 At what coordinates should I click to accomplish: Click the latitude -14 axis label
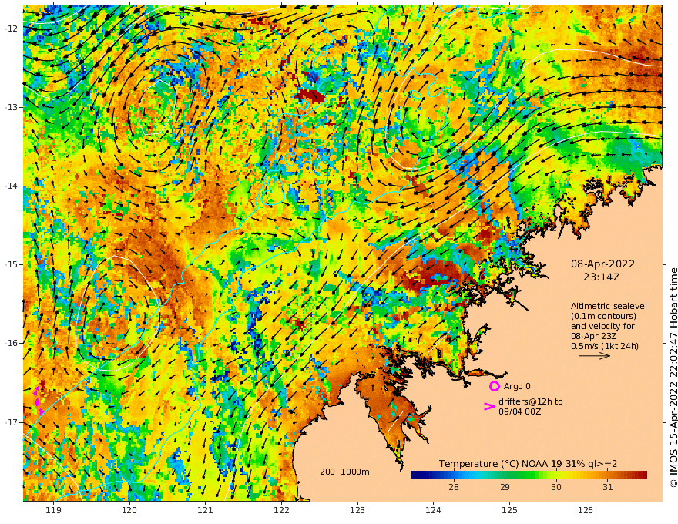point(12,186)
